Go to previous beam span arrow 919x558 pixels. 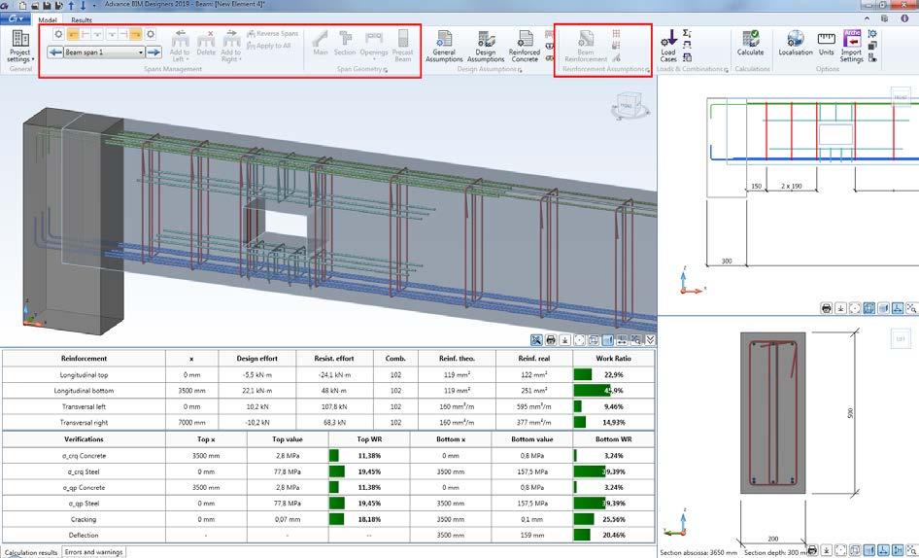coord(55,52)
